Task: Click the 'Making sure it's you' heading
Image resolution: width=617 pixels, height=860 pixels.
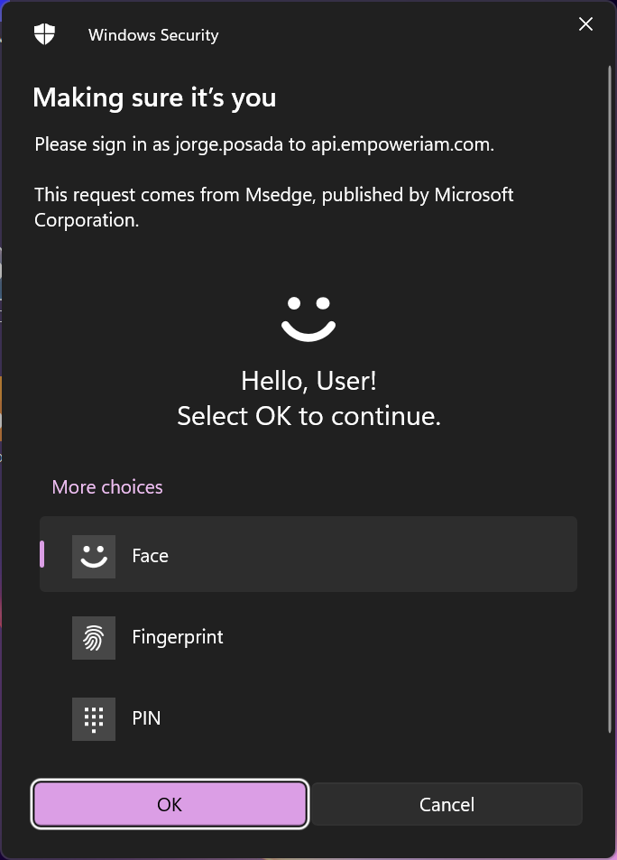Action: pos(154,97)
